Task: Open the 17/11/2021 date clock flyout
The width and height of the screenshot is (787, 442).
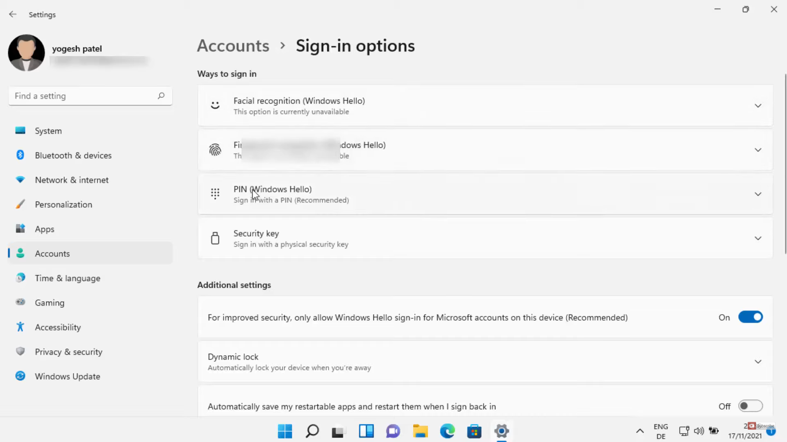Action: point(745,436)
